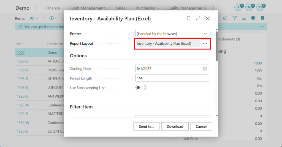Show the information FactBox icon
The width and height of the screenshot is (282, 147).
coord(253,18)
